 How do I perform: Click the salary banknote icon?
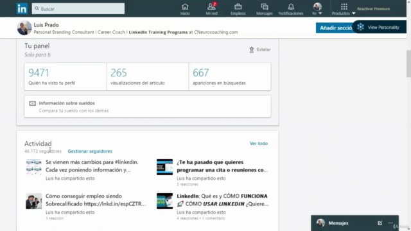[x=33, y=103]
